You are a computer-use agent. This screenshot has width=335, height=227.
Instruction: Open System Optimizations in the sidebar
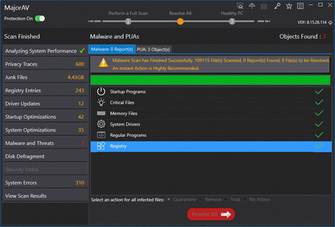(x=45, y=130)
